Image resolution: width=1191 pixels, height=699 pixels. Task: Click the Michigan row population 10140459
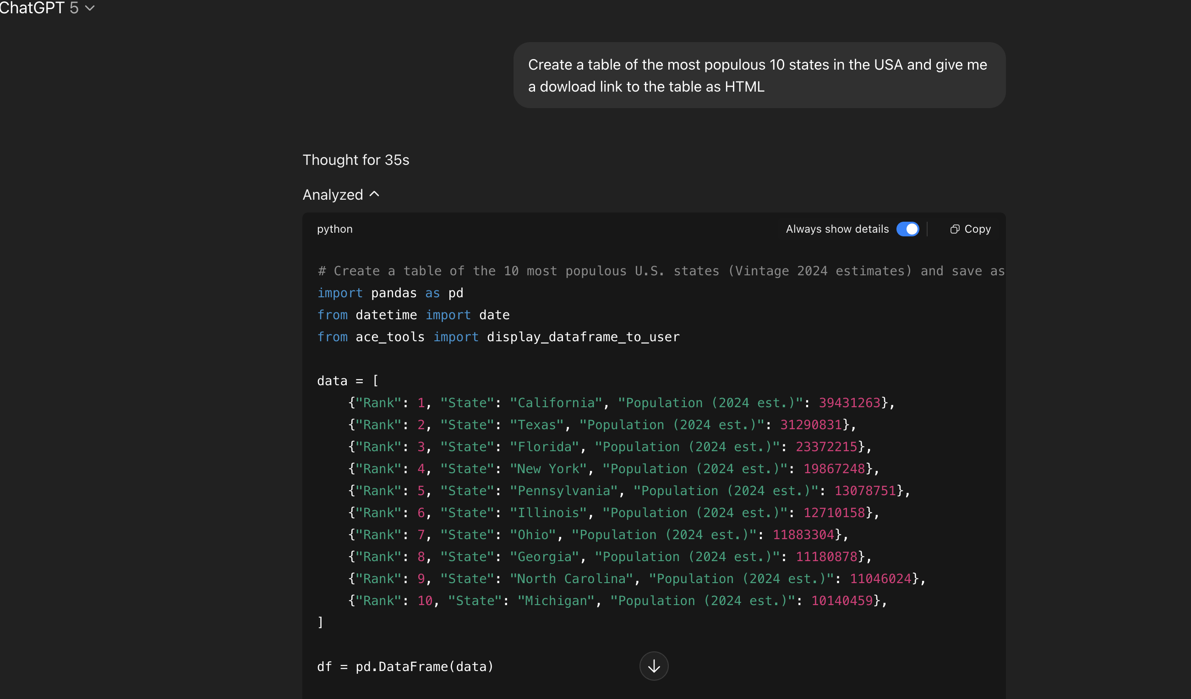point(841,601)
